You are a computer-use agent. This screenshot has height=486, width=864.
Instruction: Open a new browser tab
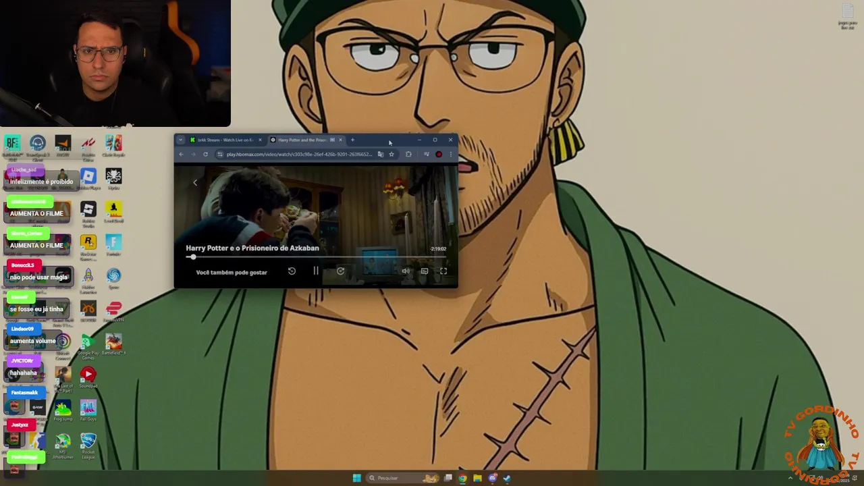[x=352, y=140]
